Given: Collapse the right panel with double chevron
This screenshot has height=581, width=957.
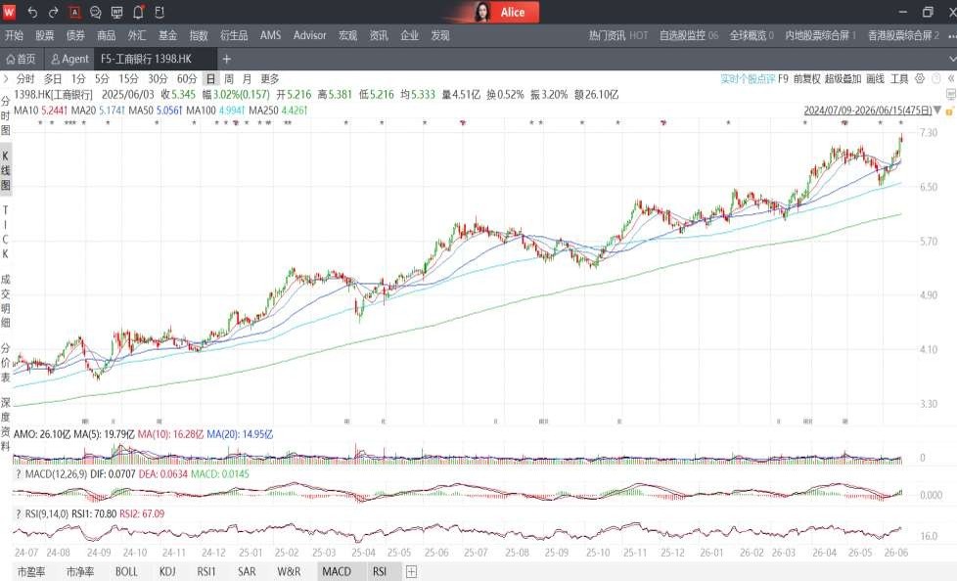Looking at the screenshot, I should (950, 78).
